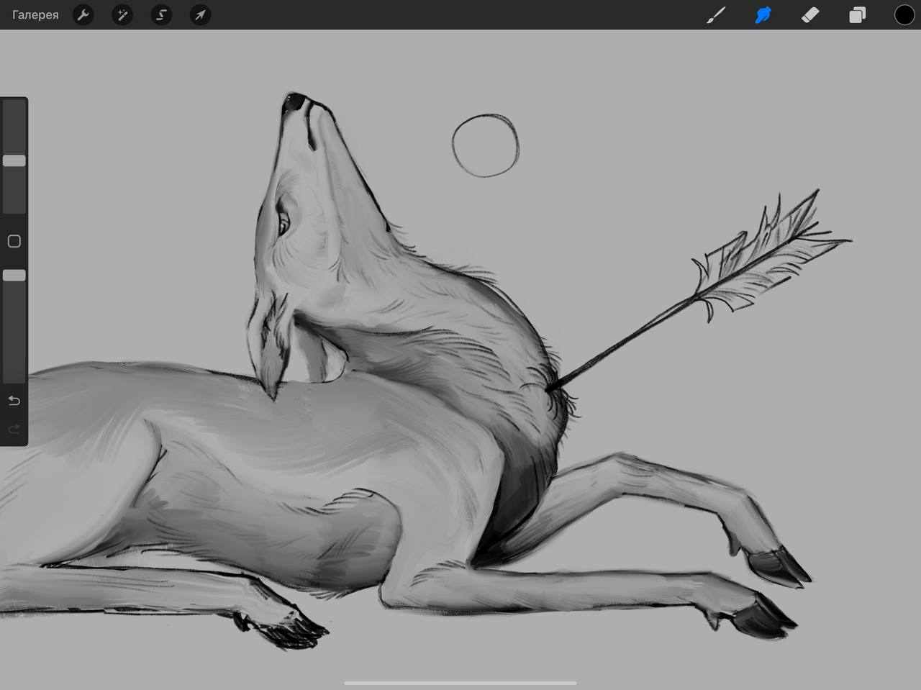Screen dimensions: 921x690
Task: Tap the home indicator bar
Action: pyautogui.click(x=460, y=683)
